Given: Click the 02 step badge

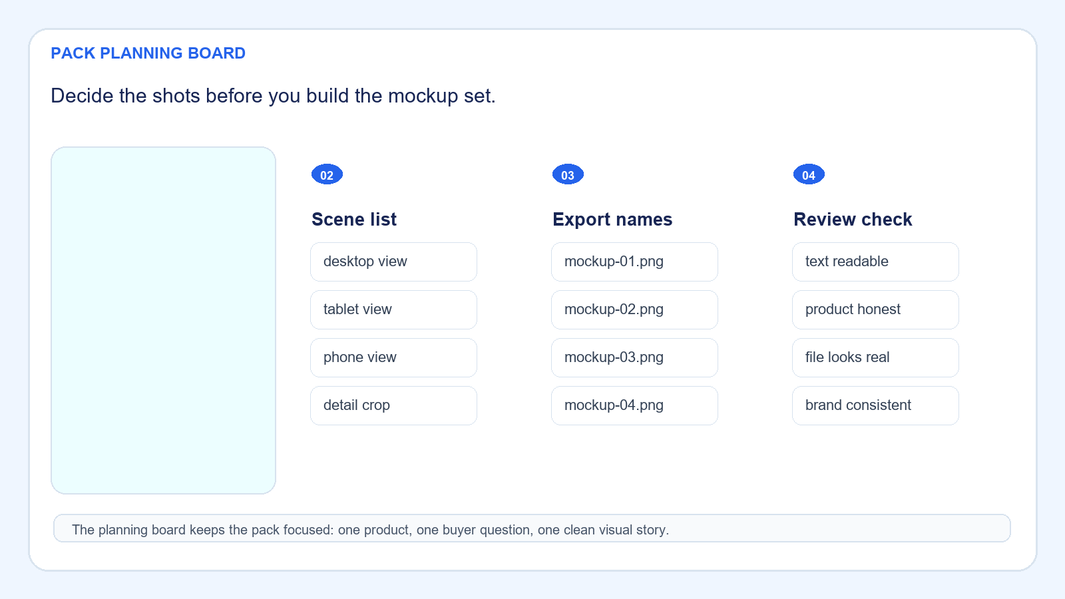Looking at the screenshot, I should point(327,174).
